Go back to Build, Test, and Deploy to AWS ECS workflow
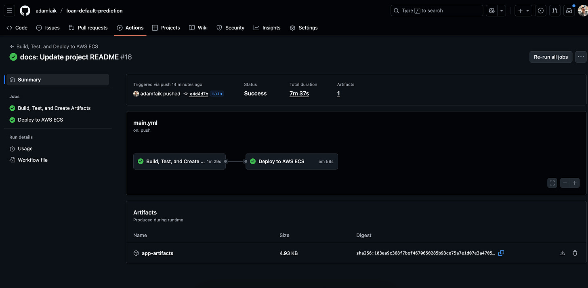 coord(54,46)
